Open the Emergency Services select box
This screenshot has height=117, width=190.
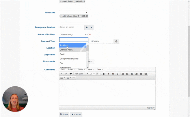71,27
